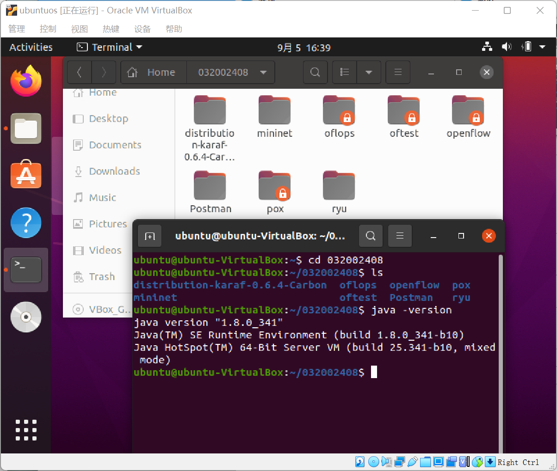This screenshot has height=471, width=557.
Task: Open 帮助 menu in VirtualBox
Action: point(173,29)
